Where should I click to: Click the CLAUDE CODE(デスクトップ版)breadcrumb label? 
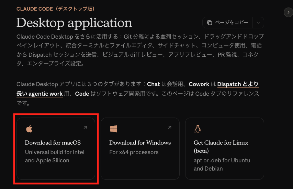56,9
